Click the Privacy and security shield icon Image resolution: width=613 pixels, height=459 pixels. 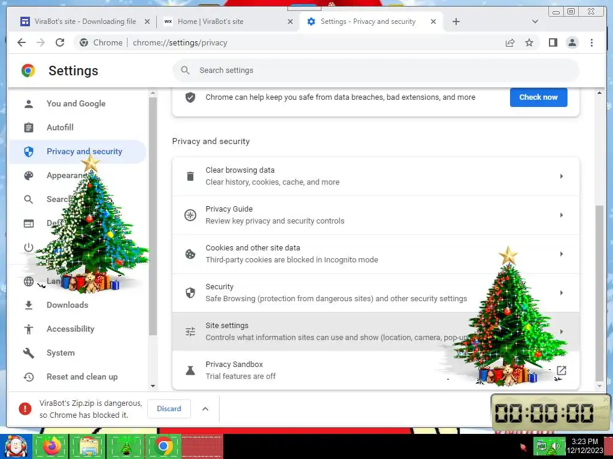[x=29, y=151]
